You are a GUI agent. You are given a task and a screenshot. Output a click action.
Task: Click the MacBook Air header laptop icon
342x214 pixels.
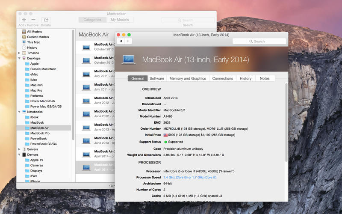[129, 59]
